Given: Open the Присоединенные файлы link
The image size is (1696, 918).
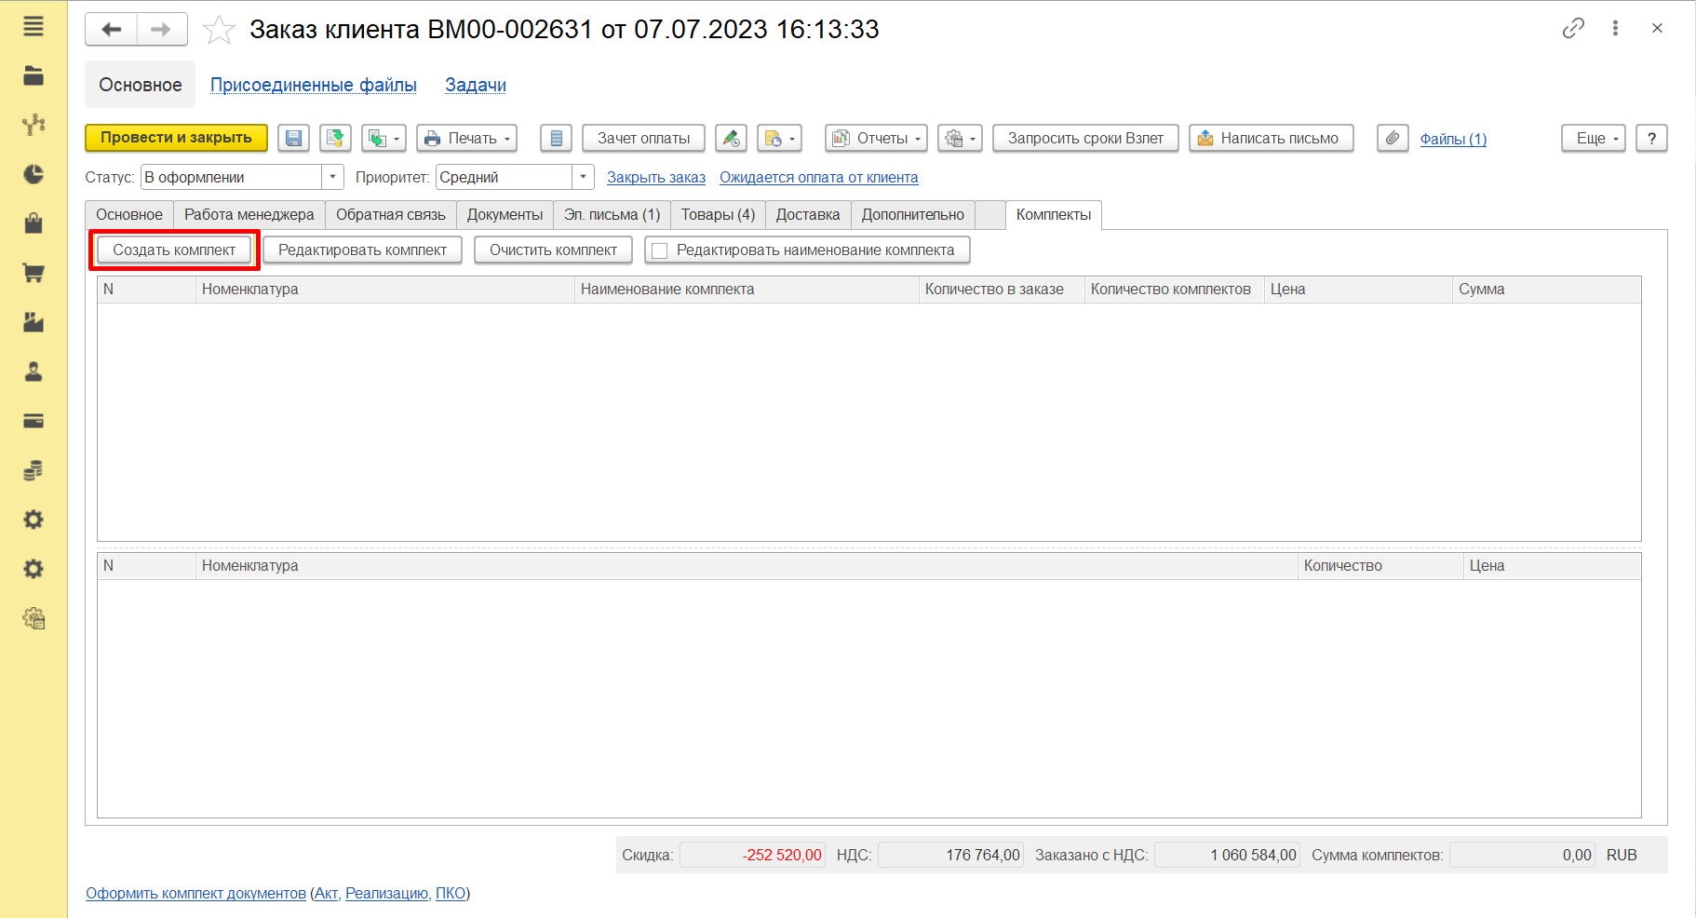Looking at the screenshot, I should coord(314,85).
